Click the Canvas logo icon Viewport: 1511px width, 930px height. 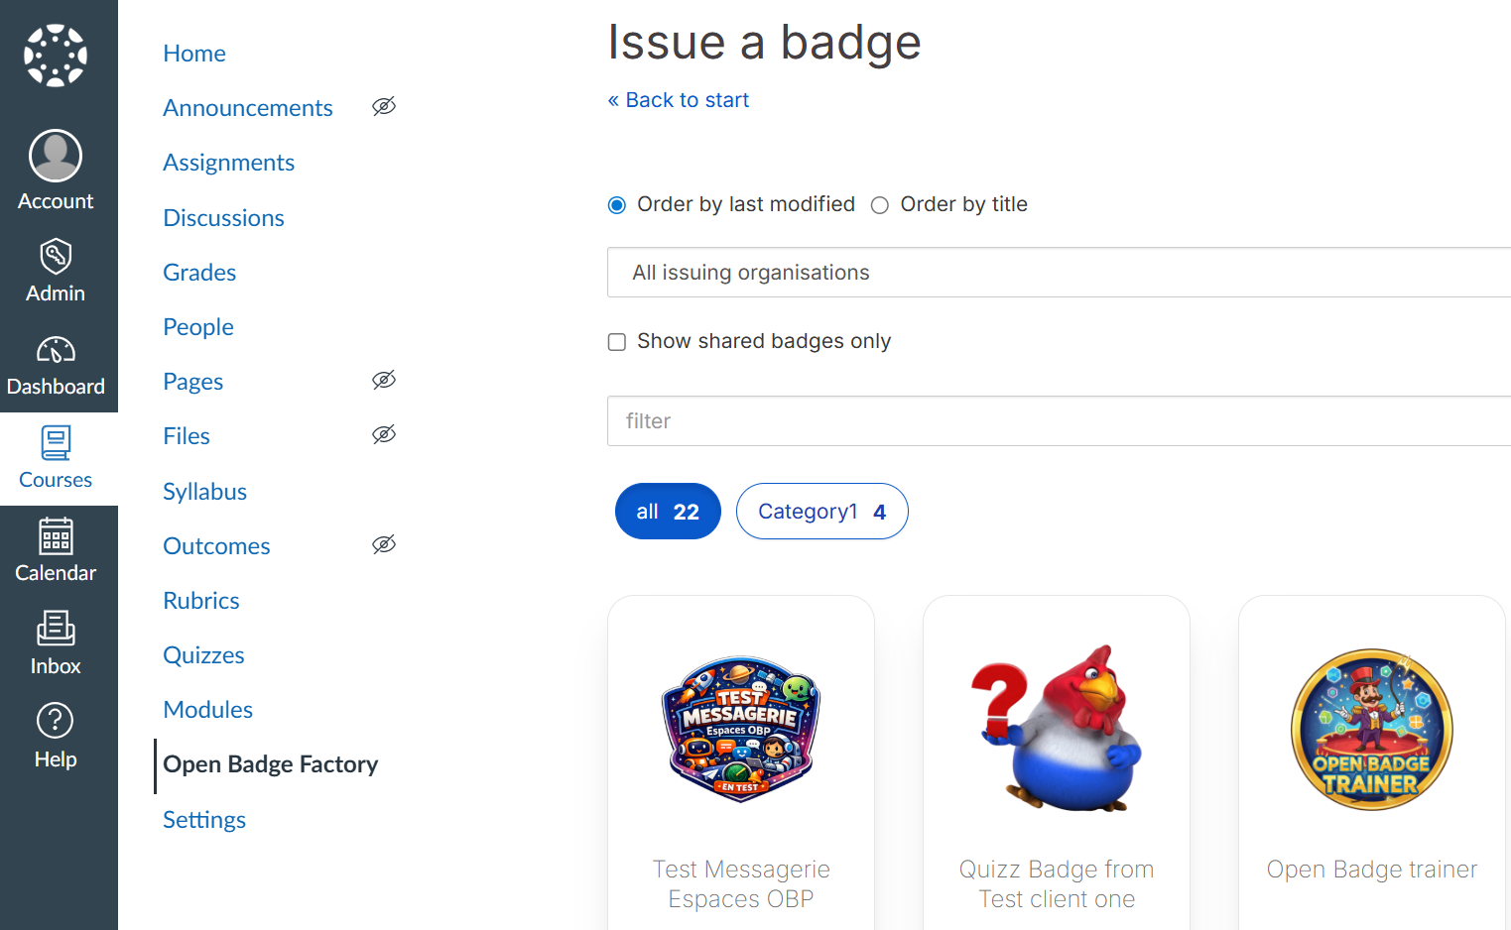(x=56, y=56)
